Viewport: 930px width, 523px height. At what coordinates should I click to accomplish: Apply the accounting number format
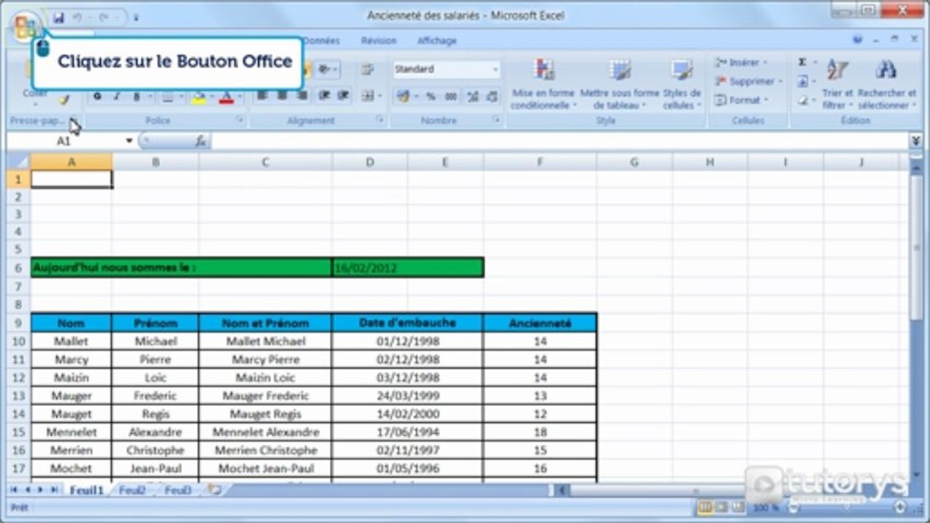(x=404, y=96)
